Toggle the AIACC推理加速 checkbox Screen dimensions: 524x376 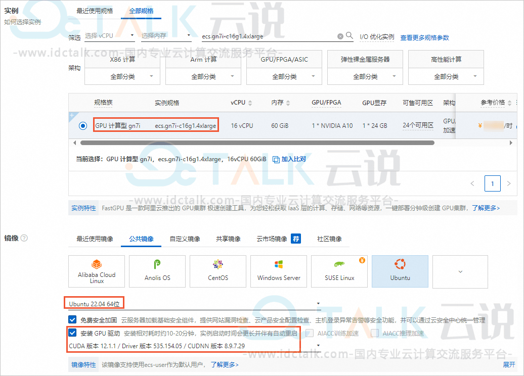tap(375, 333)
